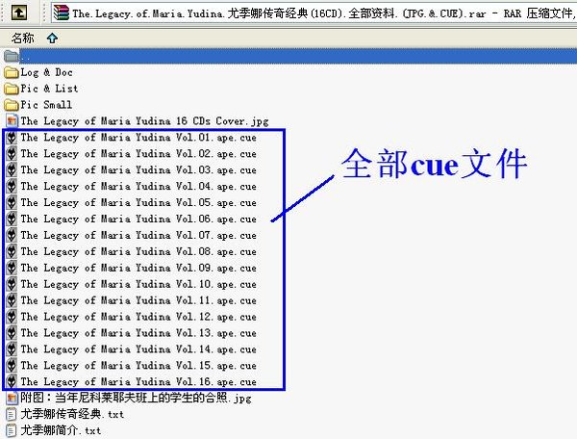The image size is (577, 439).
Task: Select file Maria Yudina Vol.16.ape.cue
Action: 138,382
